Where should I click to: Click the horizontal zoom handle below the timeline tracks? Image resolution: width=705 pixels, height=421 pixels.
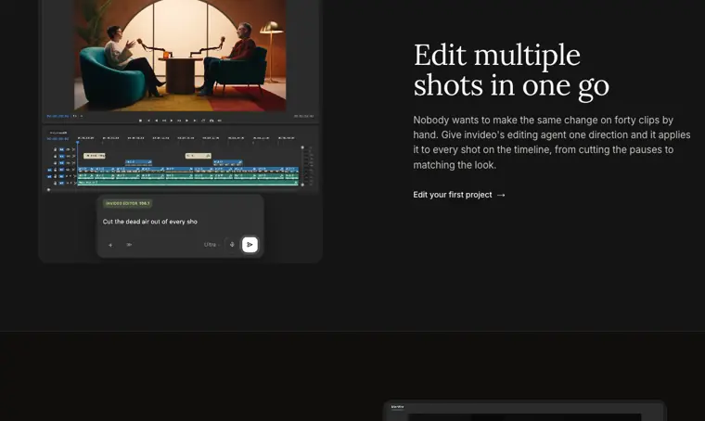point(48,189)
